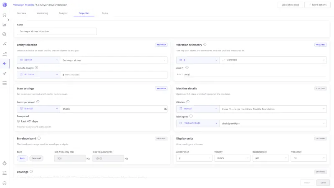Image resolution: width=334 pixels, height=188 pixels.
Task: Switch to the Analyzer tab
Action: coord(63,13)
